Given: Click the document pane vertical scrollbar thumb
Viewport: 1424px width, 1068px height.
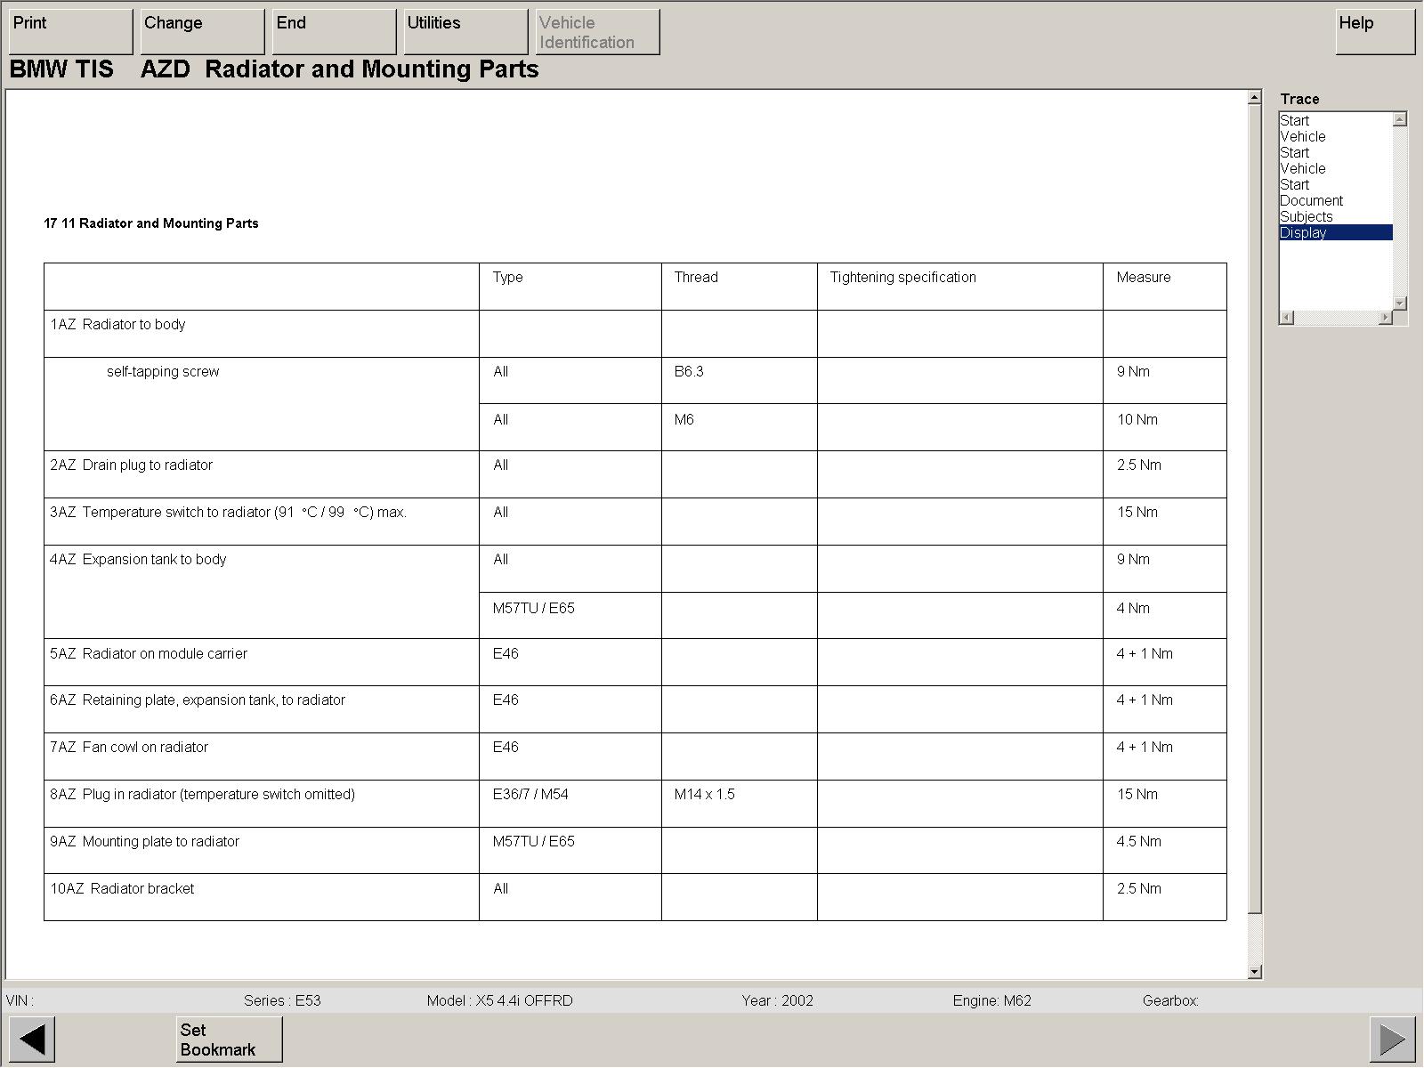Looking at the screenshot, I should coord(1255,507).
